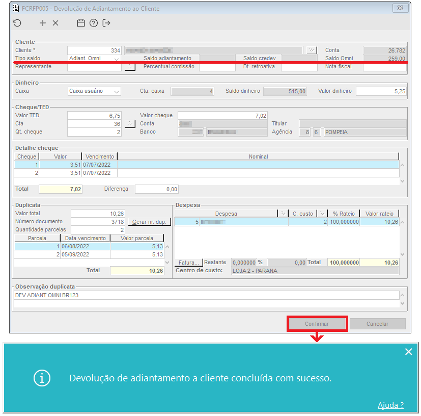Click info icon in success notification
Image resolution: width=421 pixels, height=416 pixels.
[42, 378]
